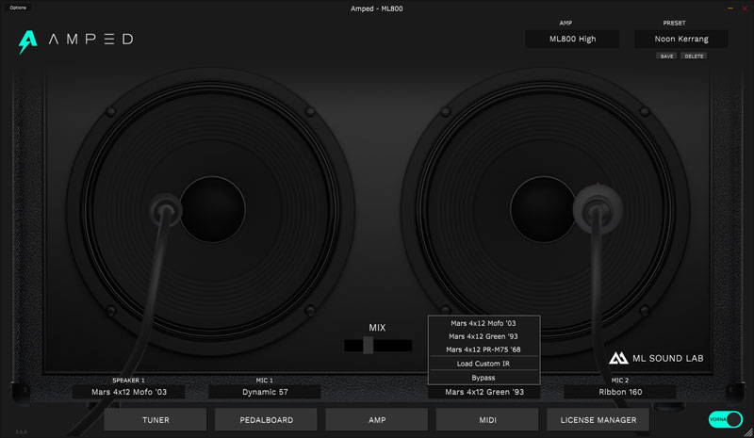Minimize the Amped window
754x438 pixels.
click(729, 8)
